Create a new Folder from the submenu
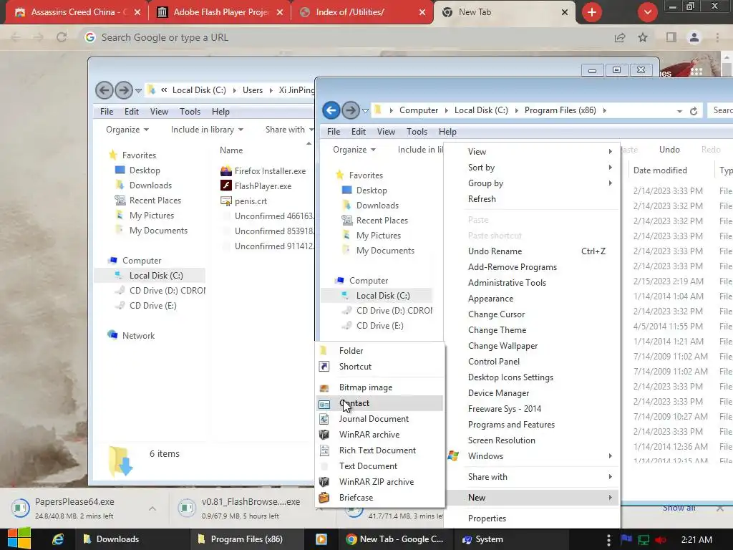The image size is (733, 550). tap(379, 351)
